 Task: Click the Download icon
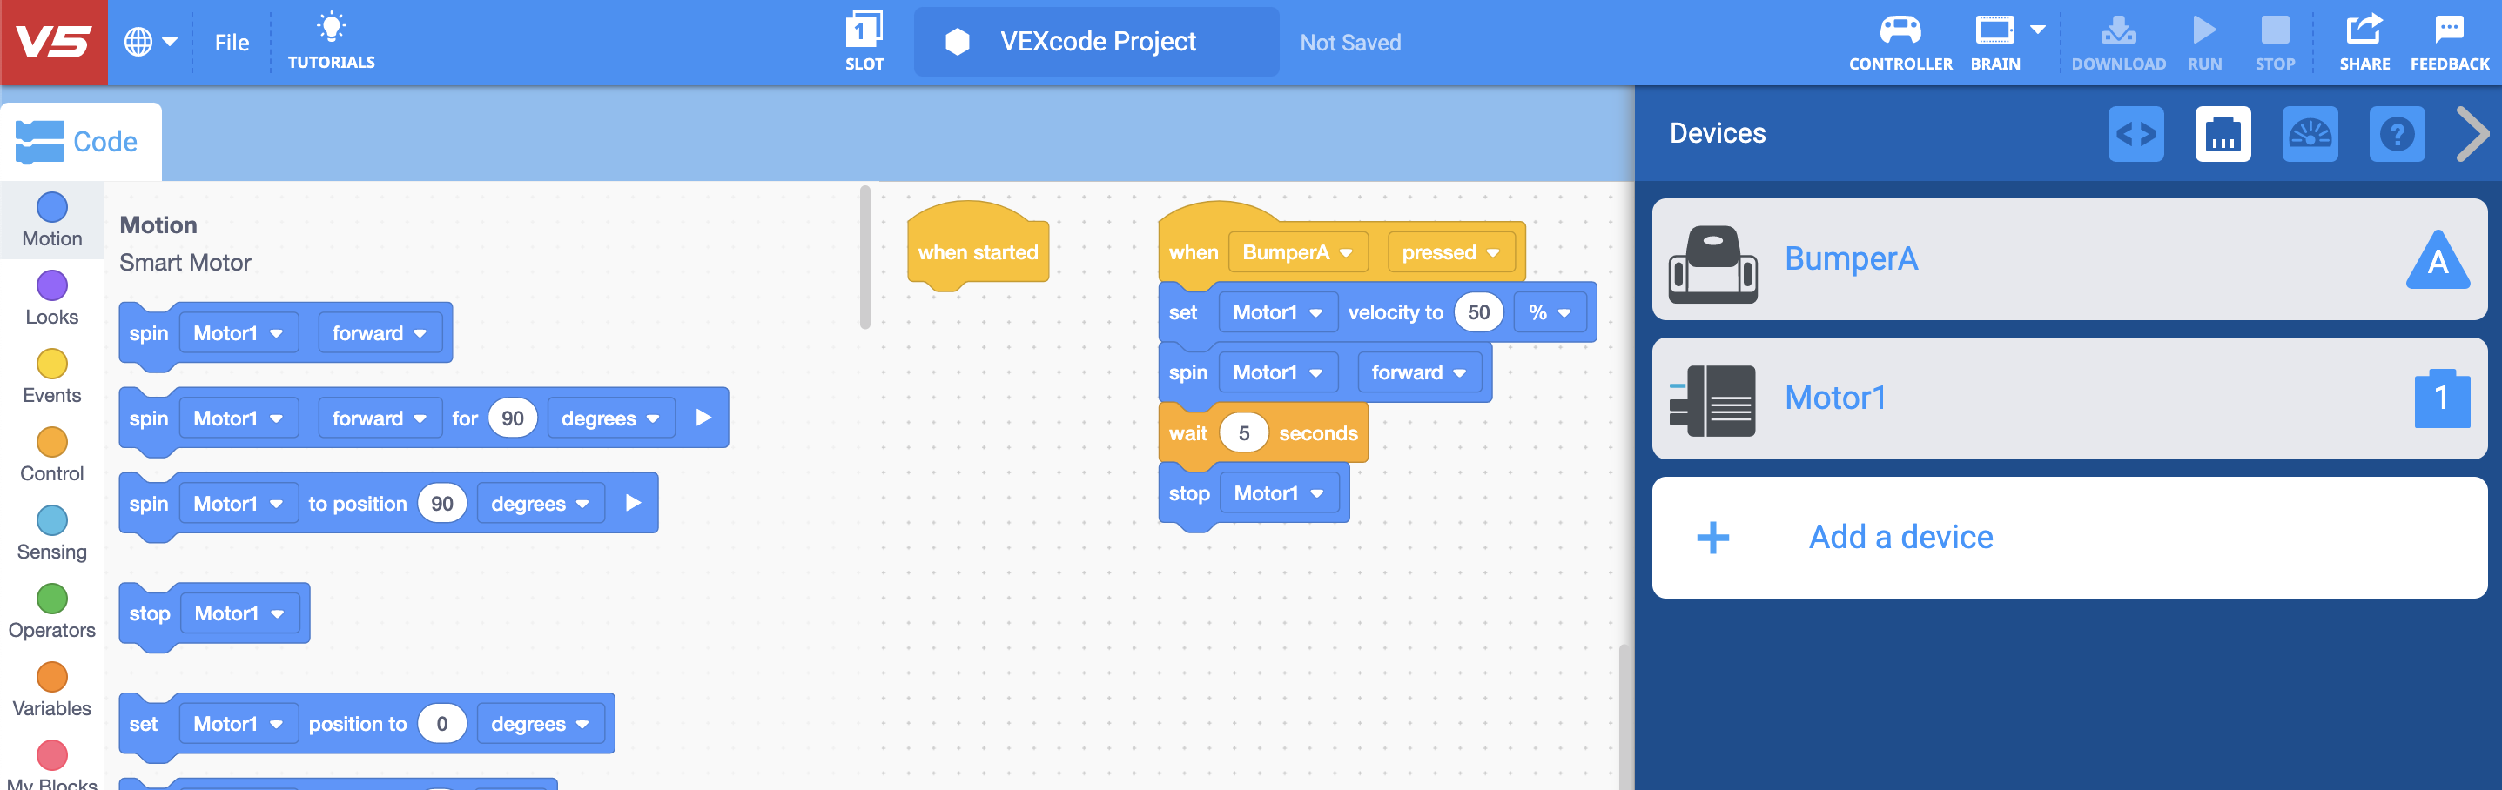(x=2117, y=43)
